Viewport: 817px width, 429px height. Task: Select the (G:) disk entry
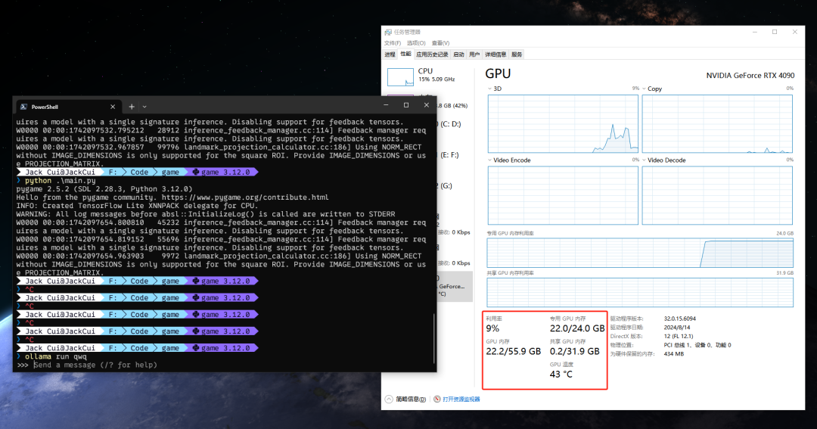(x=446, y=185)
